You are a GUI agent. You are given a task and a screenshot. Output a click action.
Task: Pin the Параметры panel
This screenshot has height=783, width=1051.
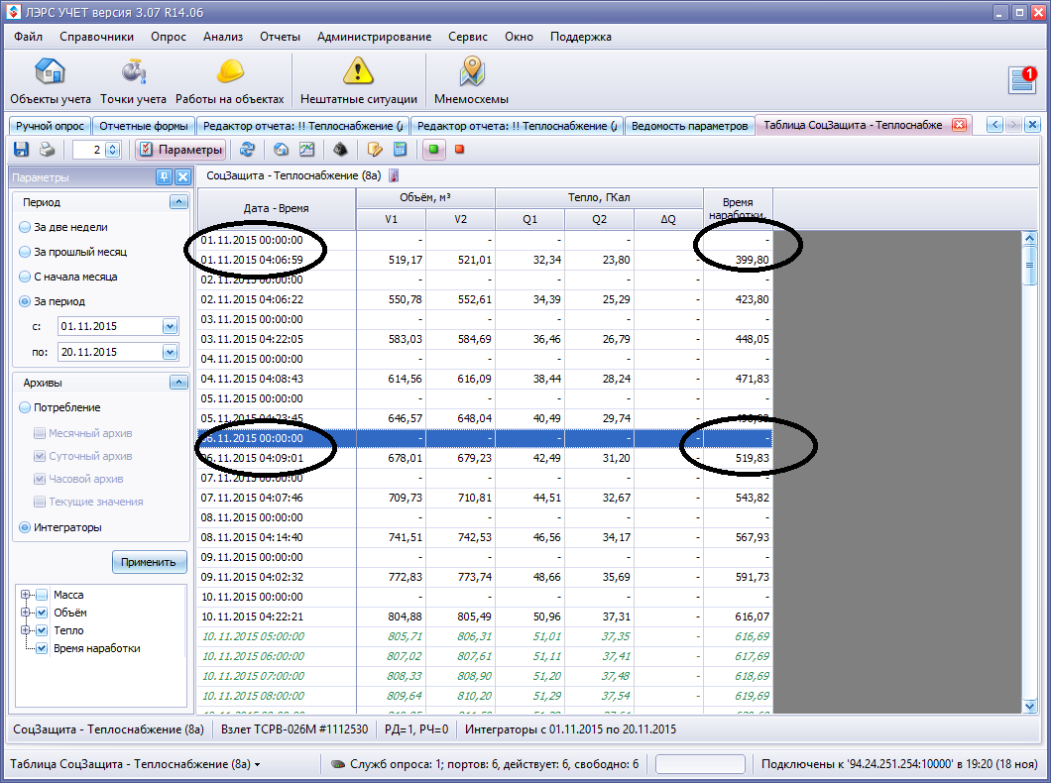(x=165, y=176)
